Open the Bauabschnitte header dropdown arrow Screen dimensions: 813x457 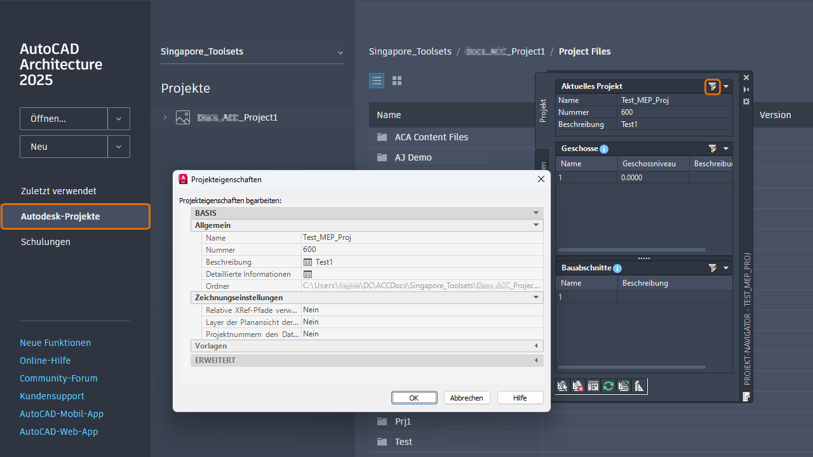[x=726, y=268]
